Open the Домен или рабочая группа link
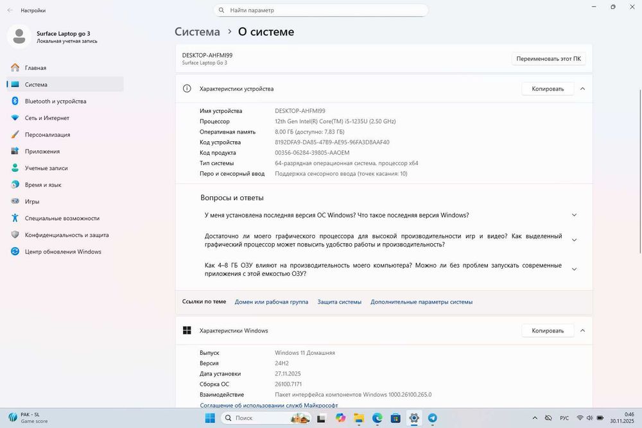 tap(272, 302)
